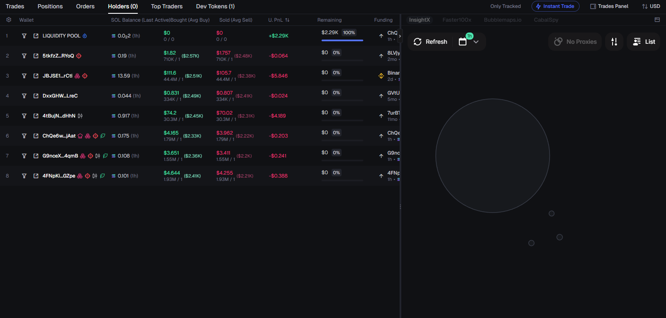Click the LIQUIDITY POOL wallet name
This screenshot has width=666, height=318.
coord(61,36)
